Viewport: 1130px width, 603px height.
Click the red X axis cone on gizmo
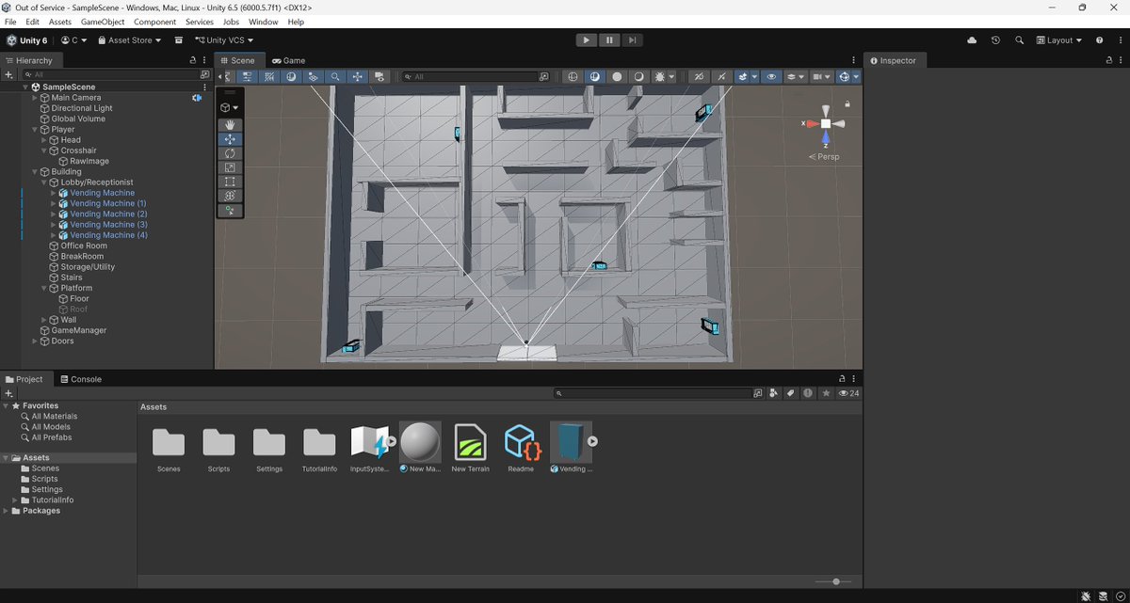(x=811, y=123)
